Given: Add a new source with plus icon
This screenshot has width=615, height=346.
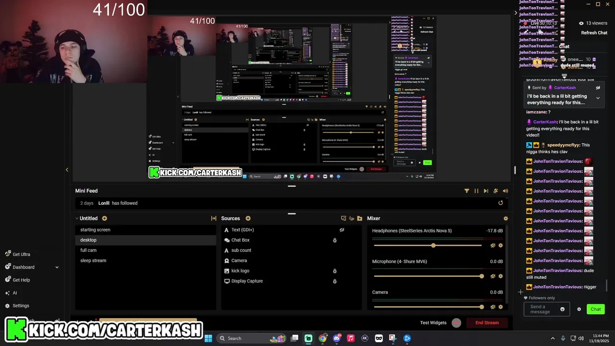Looking at the screenshot, I should pos(248,218).
